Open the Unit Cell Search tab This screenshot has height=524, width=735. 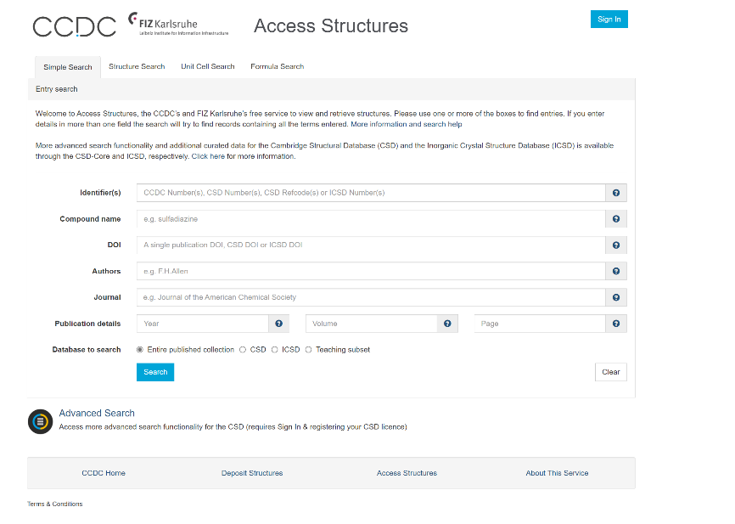(207, 66)
